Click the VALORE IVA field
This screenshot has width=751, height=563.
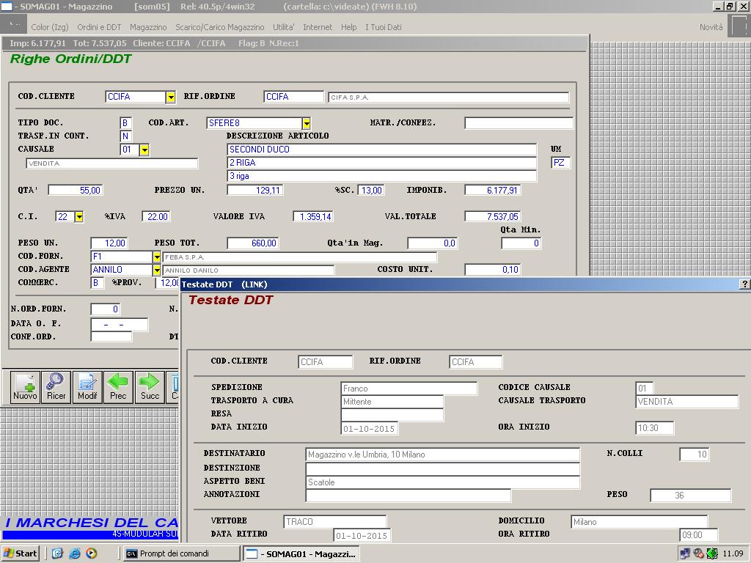[313, 216]
